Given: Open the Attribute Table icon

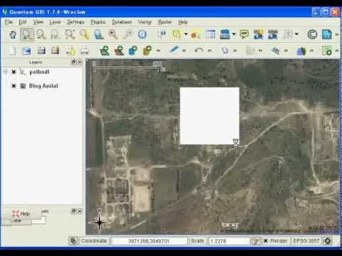Looking at the screenshot, I should pyautogui.click(x=210, y=35).
